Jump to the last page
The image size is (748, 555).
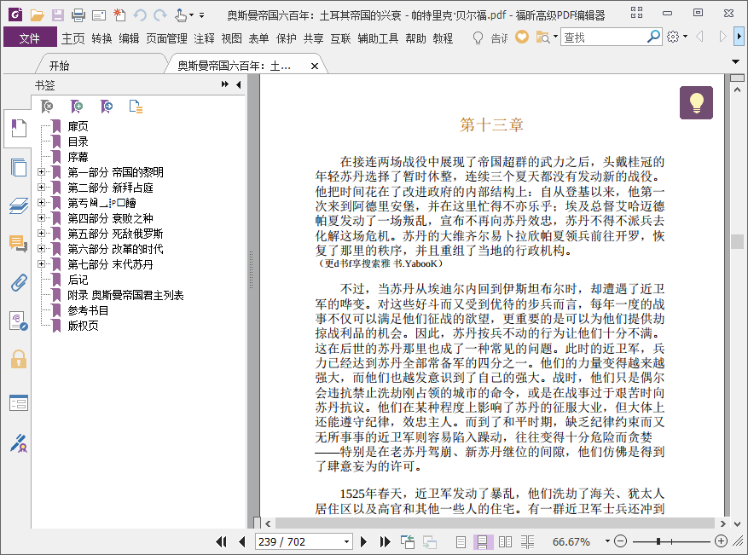385,541
